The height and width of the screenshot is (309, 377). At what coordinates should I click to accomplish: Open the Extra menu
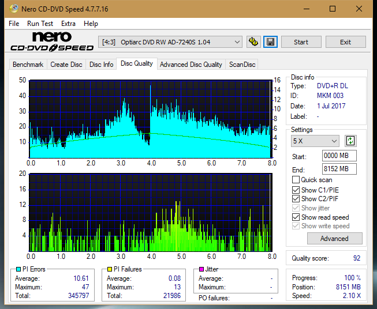[68, 24]
